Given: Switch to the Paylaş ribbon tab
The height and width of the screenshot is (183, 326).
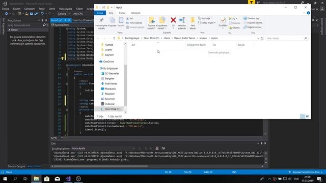Looking at the screenshot, I should [x=122, y=13].
